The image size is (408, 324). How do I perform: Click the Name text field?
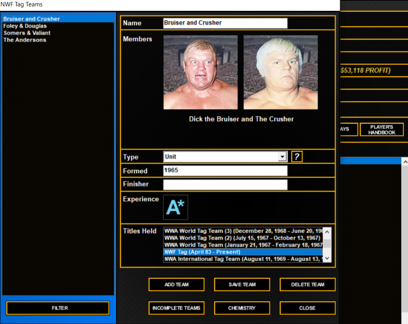[x=225, y=23]
